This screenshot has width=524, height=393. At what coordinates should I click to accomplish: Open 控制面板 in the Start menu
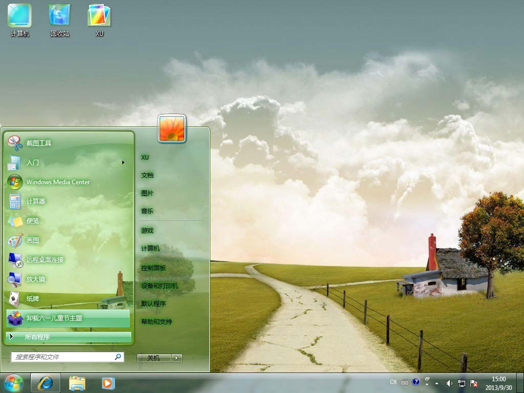tap(154, 268)
